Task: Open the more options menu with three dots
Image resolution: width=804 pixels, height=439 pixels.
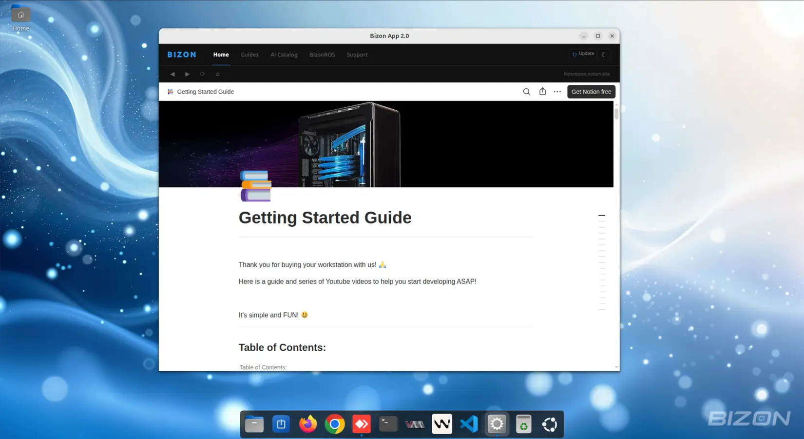Action: 557,92
